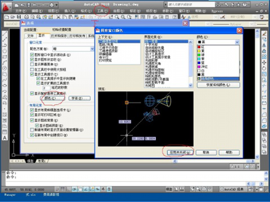Select the Move tool in modify toolbar
Image resolution: width=270 pixels, height=202 pixels.
pyautogui.click(x=264, y=63)
